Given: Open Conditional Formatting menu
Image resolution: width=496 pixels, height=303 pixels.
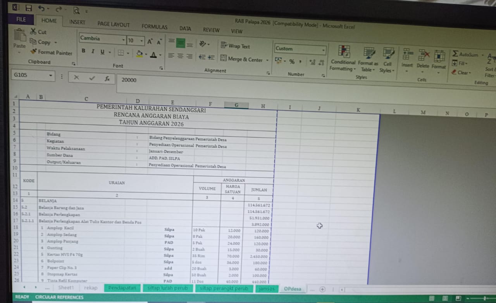Looking at the screenshot, I should pyautogui.click(x=343, y=59).
